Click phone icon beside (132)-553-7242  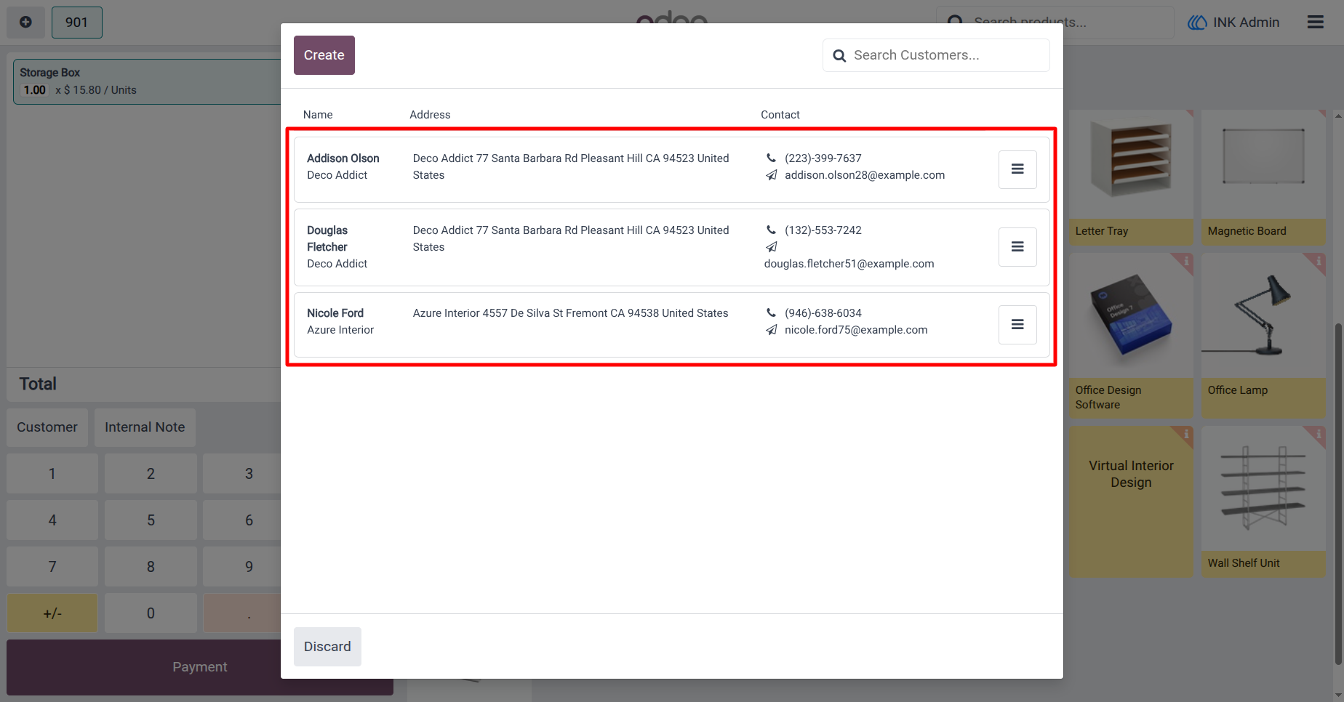coord(772,230)
